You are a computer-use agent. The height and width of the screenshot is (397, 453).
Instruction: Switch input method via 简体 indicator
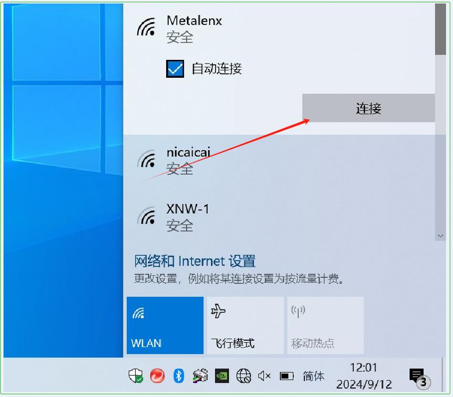[313, 376]
